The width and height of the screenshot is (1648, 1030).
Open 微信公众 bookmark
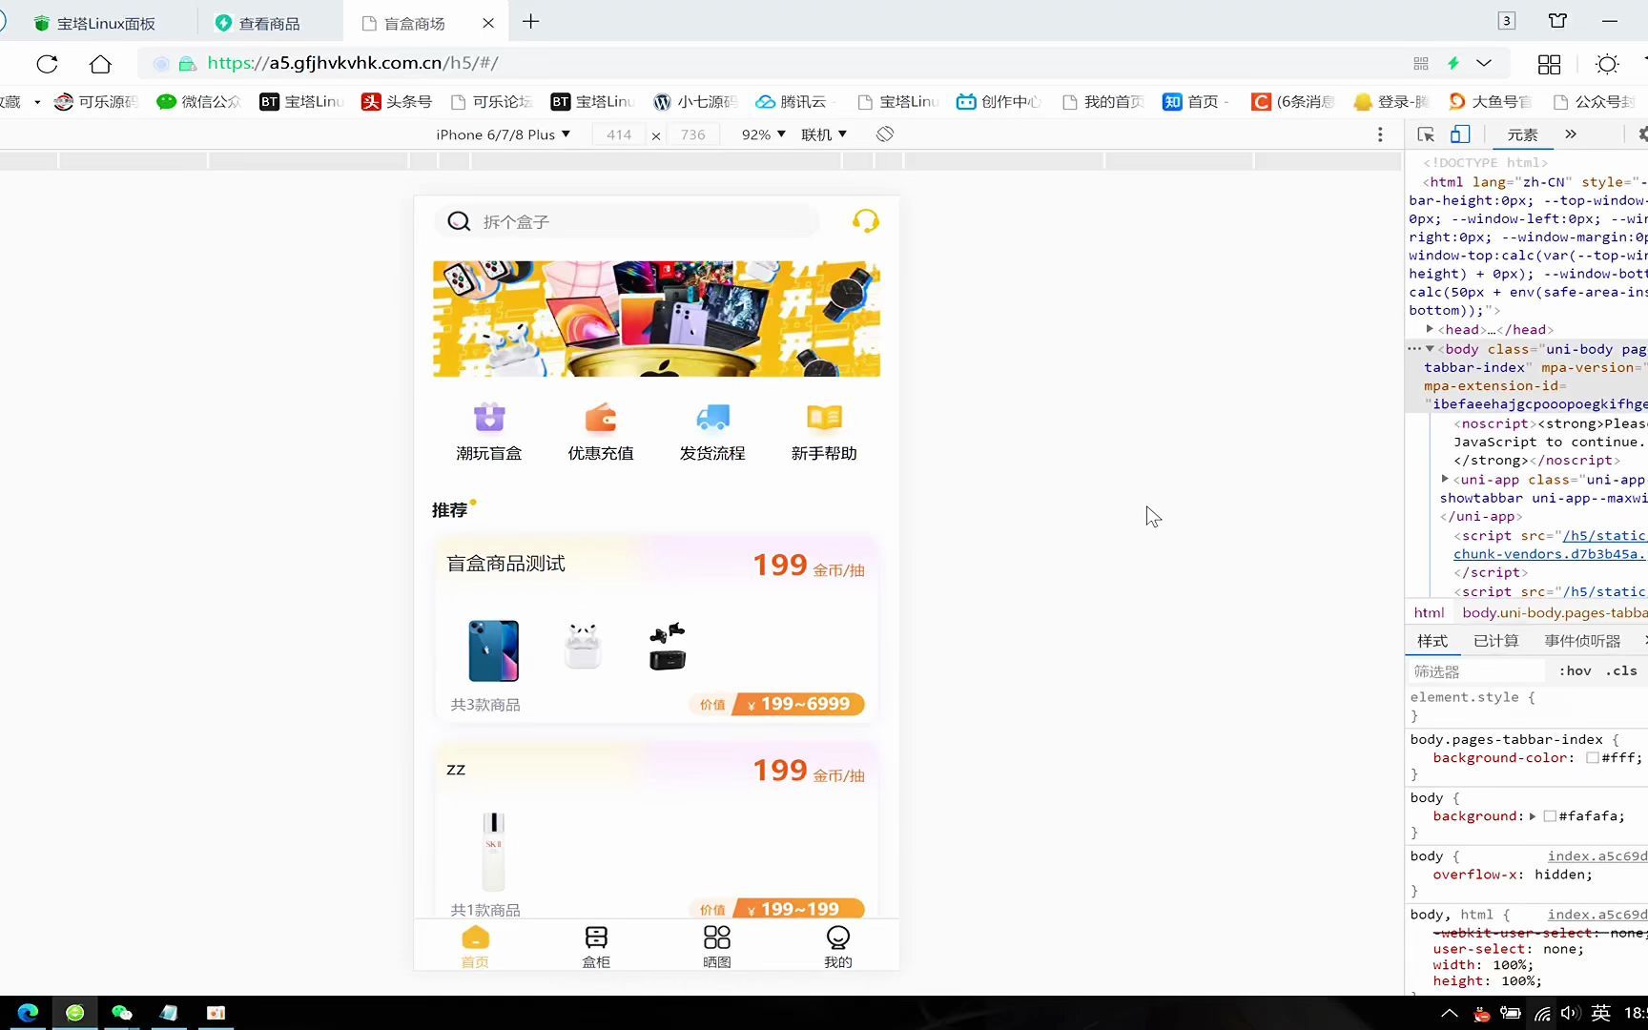tap(199, 101)
